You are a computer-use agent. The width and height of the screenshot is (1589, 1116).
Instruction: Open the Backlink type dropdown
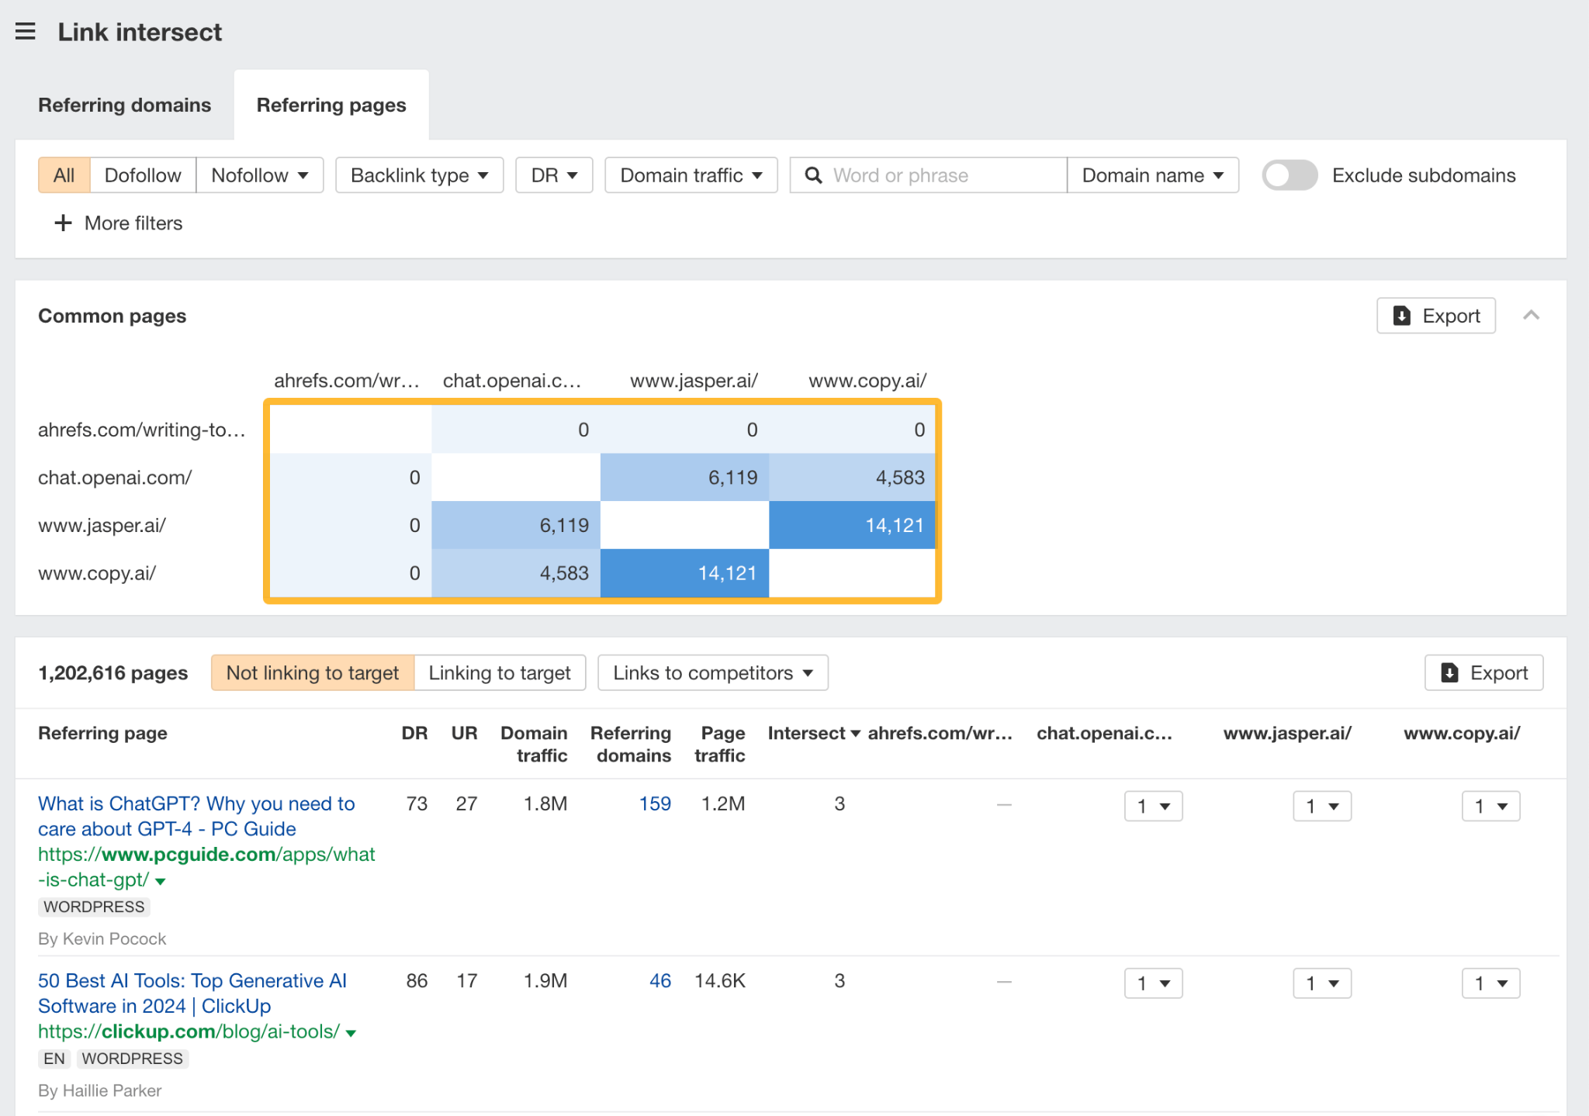coord(418,175)
